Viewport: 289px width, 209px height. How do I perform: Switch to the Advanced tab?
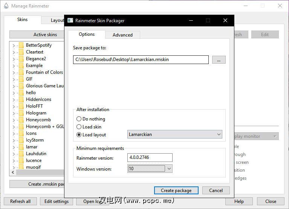click(122, 35)
